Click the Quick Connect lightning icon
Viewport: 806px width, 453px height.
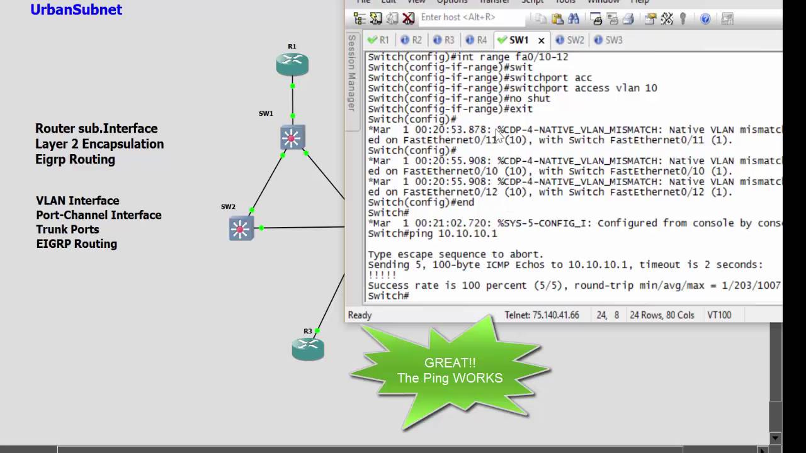point(376,18)
